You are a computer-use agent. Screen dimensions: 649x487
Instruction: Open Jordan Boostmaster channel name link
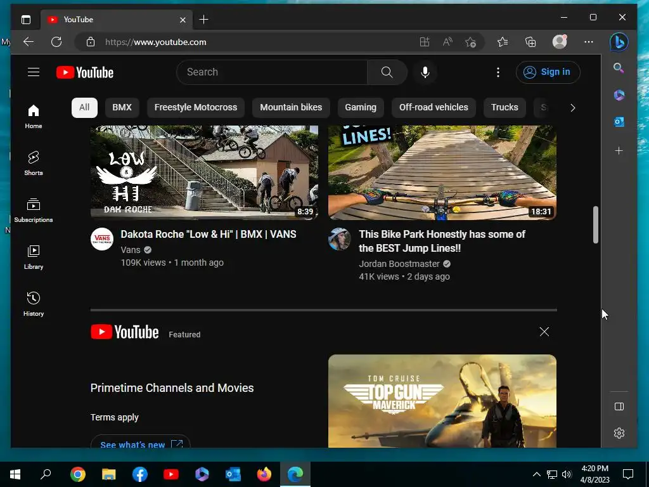click(x=399, y=264)
